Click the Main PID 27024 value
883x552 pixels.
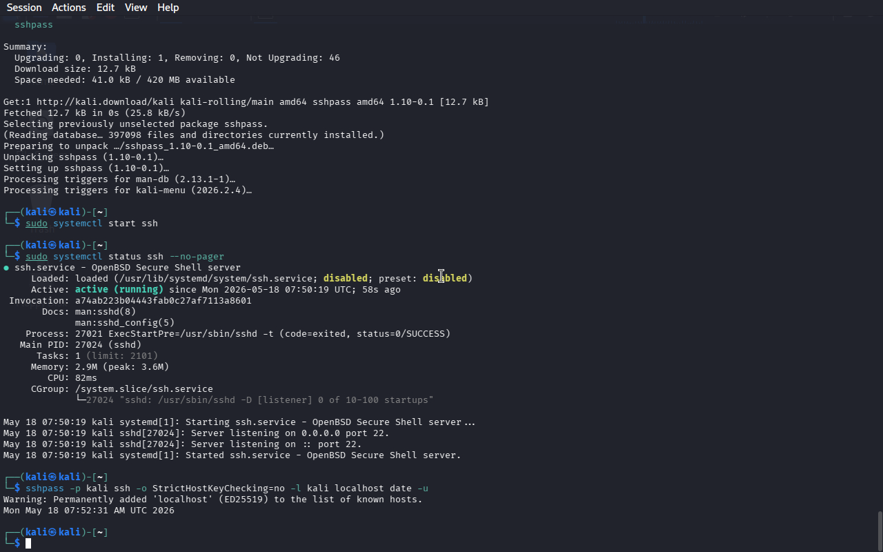(x=89, y=345)
